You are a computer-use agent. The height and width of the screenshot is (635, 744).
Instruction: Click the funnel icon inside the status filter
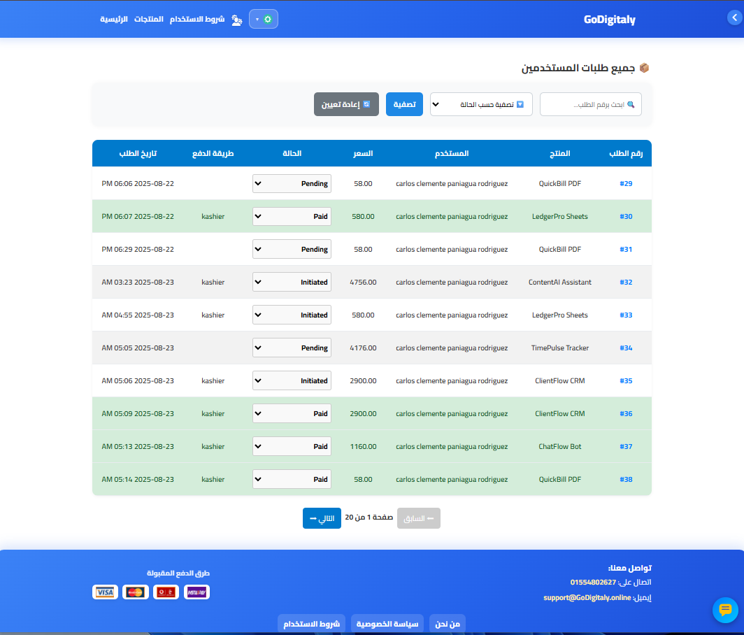tap(520, 104)
